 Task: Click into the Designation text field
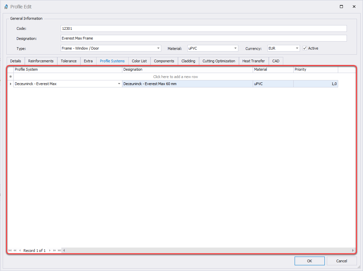click(203, 38)
